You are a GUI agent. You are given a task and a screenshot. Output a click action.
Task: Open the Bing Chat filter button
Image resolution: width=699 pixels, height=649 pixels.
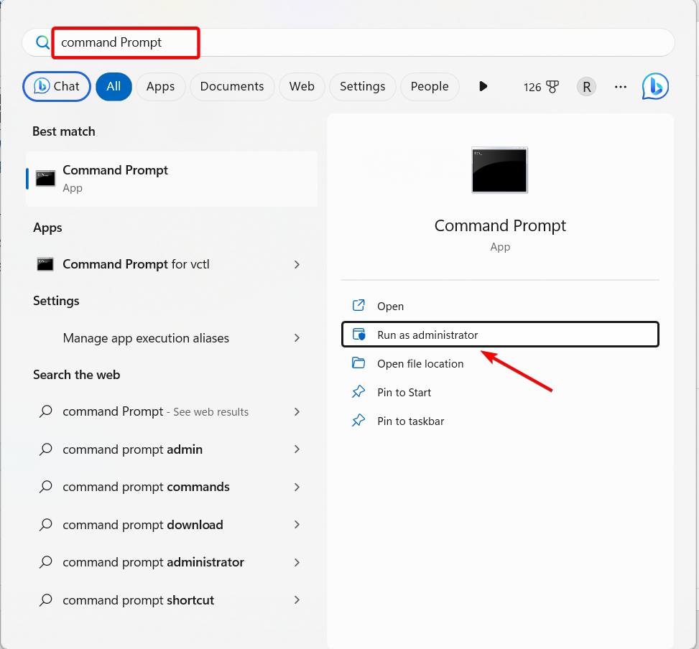pyautogui.click(x=57, y=86)
